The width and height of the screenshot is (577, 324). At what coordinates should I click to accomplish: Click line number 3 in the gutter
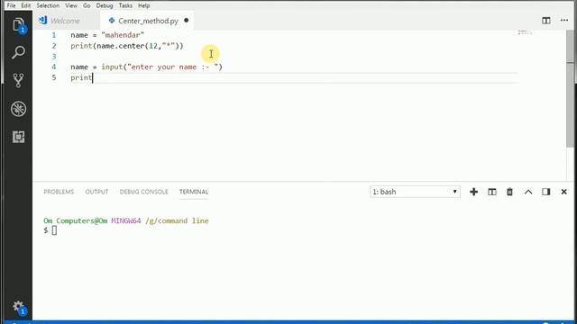54,56
